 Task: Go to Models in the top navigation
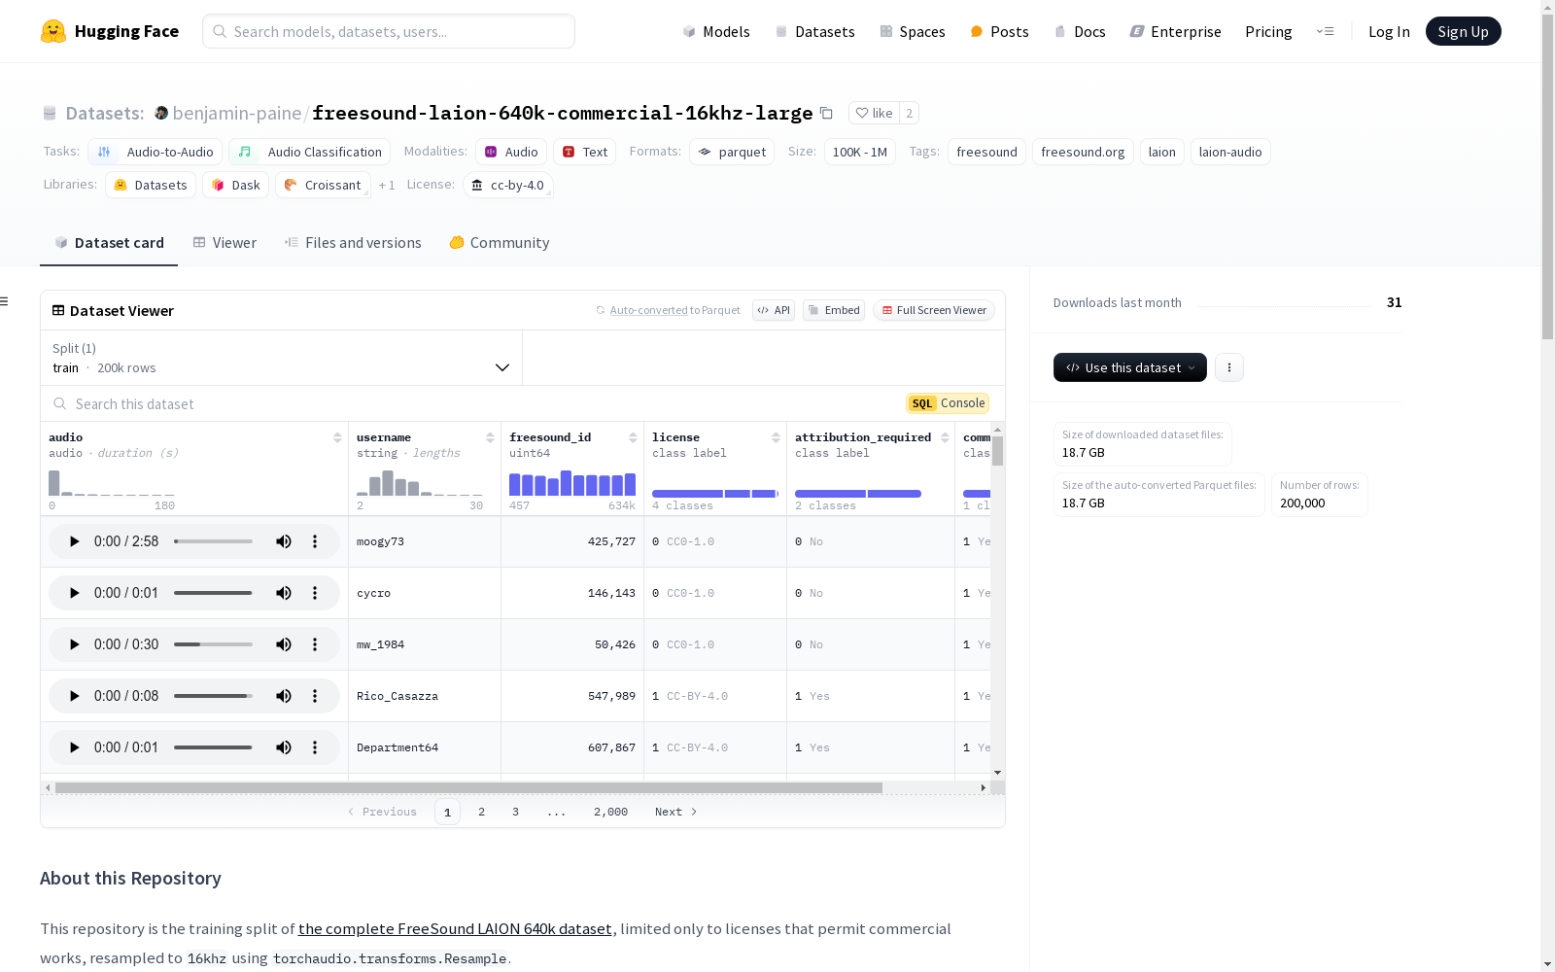(x=716, y=31)
